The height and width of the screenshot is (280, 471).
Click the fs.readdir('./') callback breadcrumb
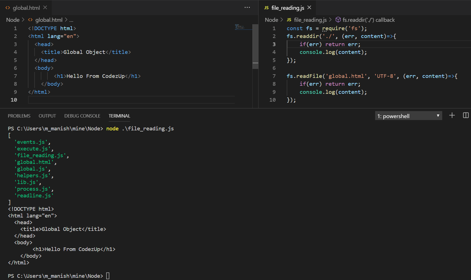pyautogui.click(x=369, y=20)
